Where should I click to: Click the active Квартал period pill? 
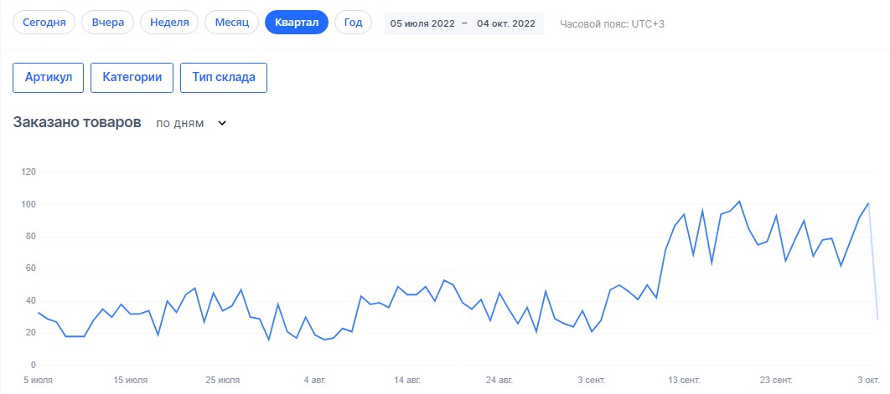pyautogui.click(x=296, y=23)
